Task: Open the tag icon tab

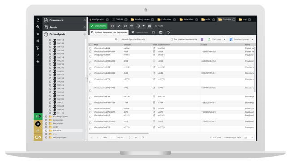Action: coord(168,33)
